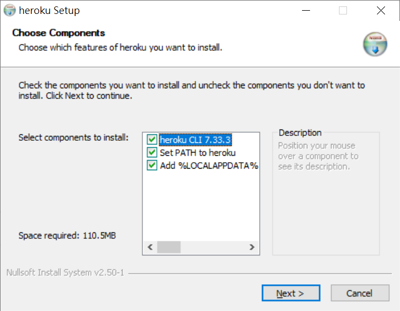Click the Description box area

[325, 203]
